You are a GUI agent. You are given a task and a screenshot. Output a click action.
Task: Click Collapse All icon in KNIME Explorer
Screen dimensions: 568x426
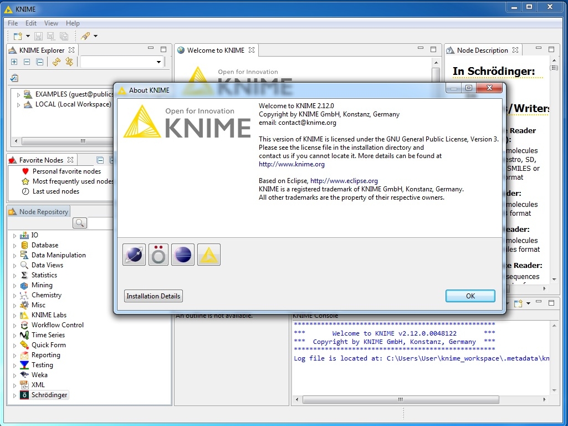click(40, 62)
